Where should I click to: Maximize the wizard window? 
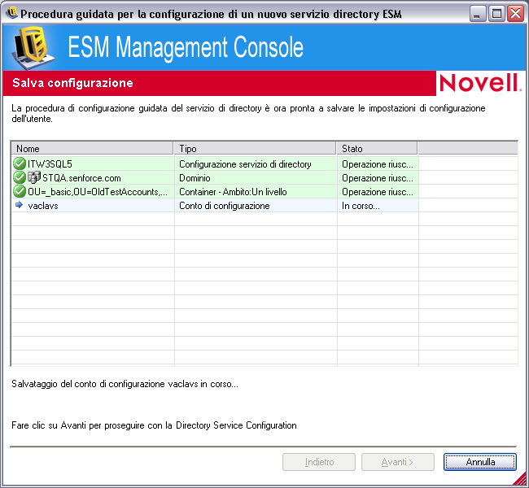[496, 14]
